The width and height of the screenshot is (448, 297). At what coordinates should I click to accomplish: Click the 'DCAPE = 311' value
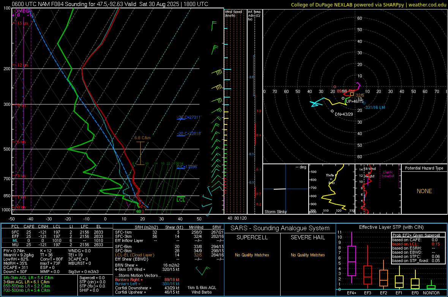(x=16, y=267)
